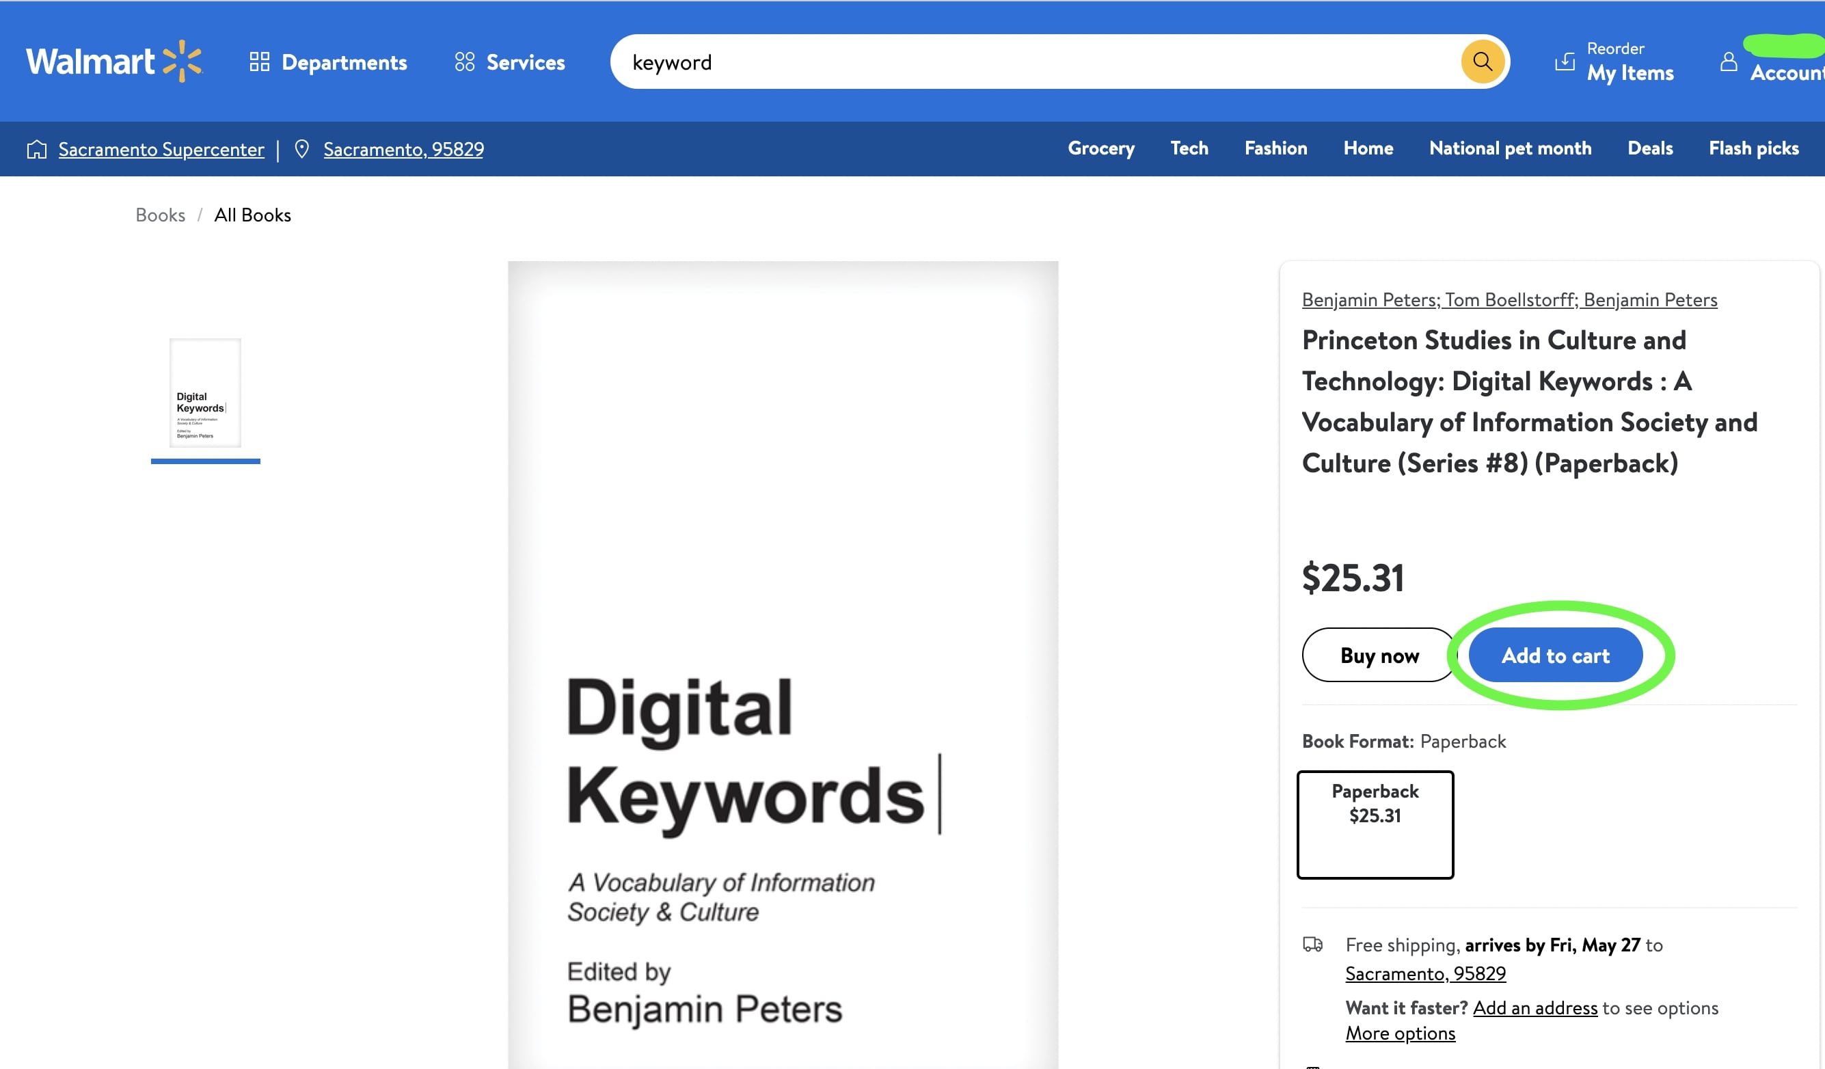Click the More options shipping link
This screenshot has width=1825, height=1069.
tap(1400, 1033)
